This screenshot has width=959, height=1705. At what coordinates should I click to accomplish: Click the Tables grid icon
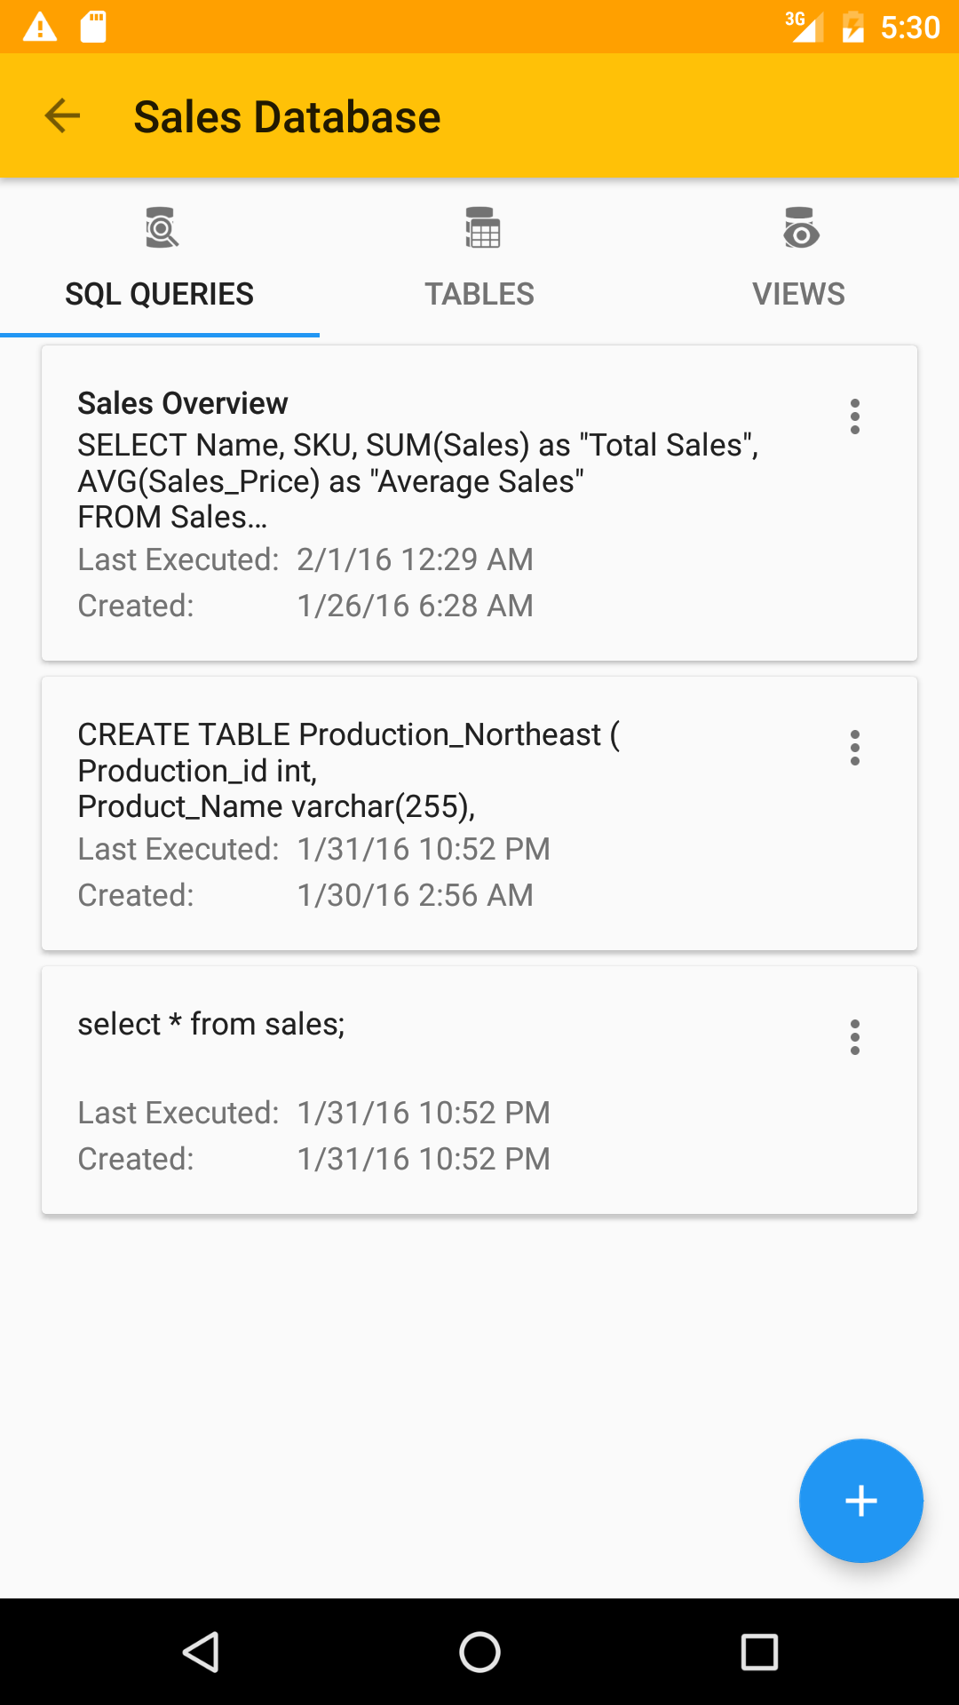(482, 228)
